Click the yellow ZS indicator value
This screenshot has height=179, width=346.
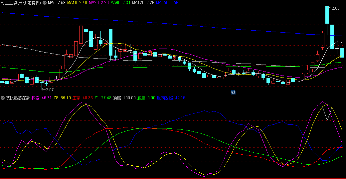coord(62,98)
